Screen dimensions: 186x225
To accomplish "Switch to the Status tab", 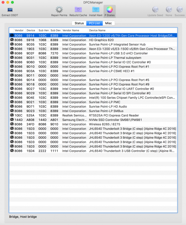I will pos(79,23).
